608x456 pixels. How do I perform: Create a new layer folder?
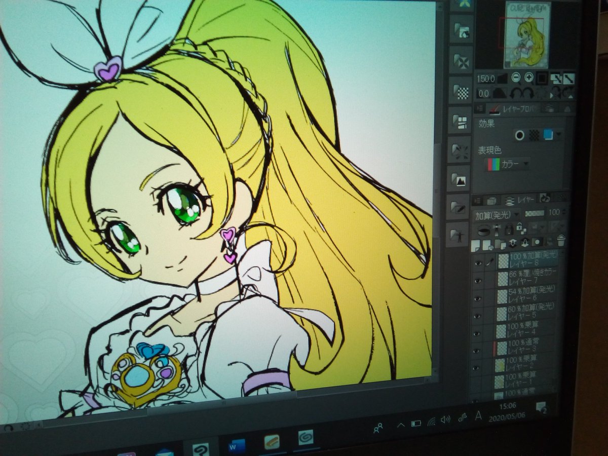pos(501,245)
